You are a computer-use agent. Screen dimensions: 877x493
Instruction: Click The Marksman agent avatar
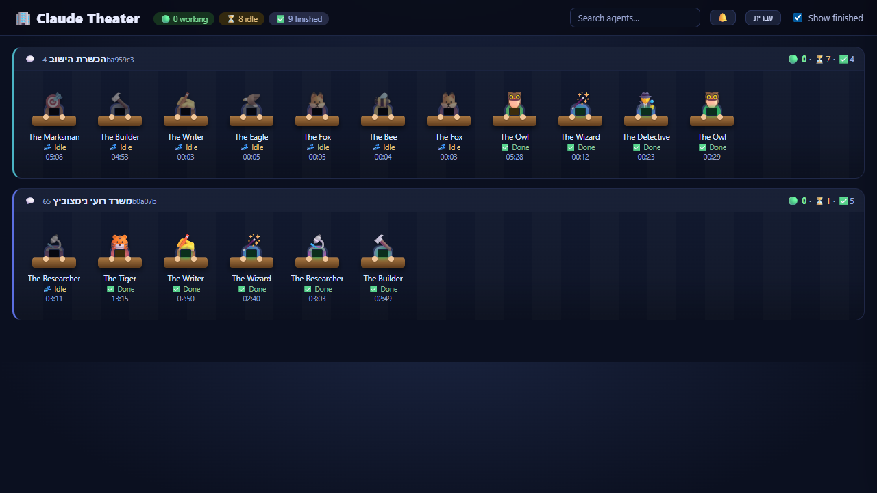[x=54, y=109]
